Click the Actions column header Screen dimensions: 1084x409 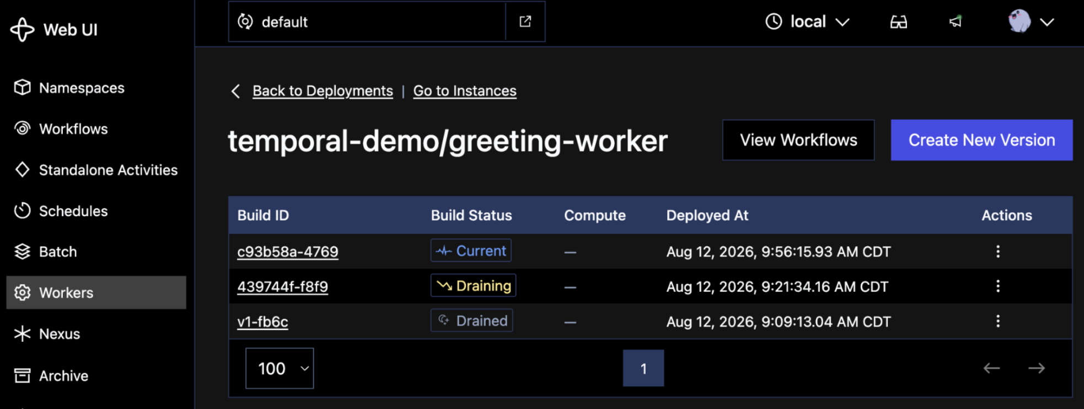click(x=1007, y=216)
